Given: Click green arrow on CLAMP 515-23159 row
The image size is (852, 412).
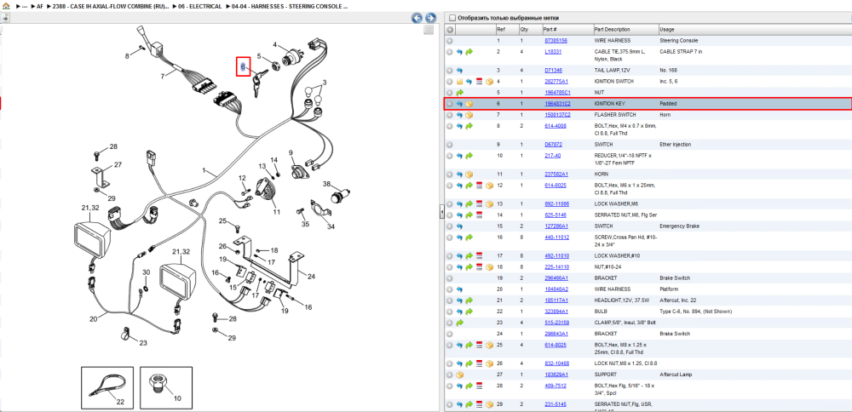Looking at the screenshot, I should 459,323.
